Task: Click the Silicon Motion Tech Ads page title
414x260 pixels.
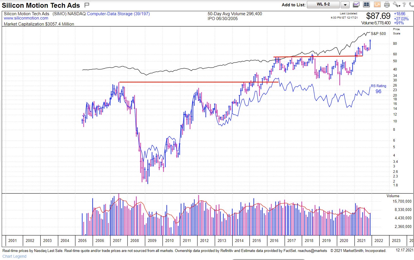Action: (41, 5)
